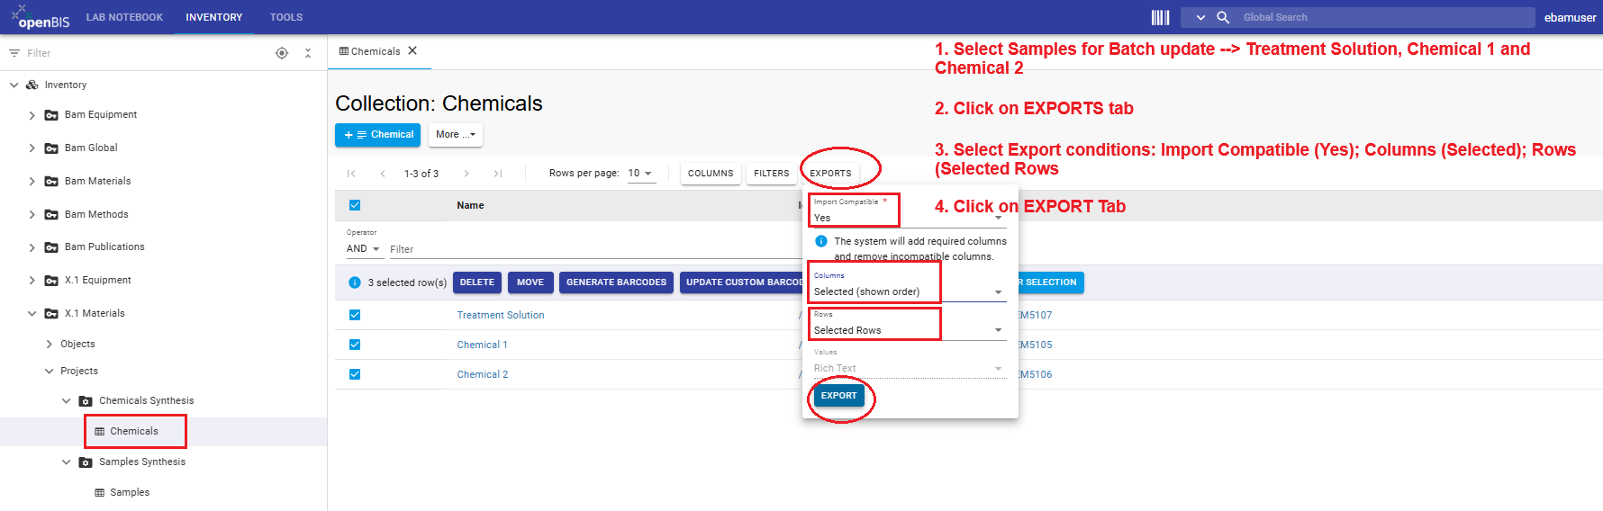This screenshot has height=511, width=1603.
Task: Collapse all tree nodes icon
Action: (308, 53)
